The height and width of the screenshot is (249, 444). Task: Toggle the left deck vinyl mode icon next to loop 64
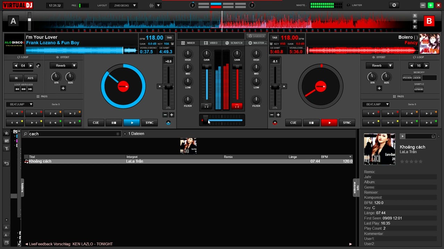point(38,66)
